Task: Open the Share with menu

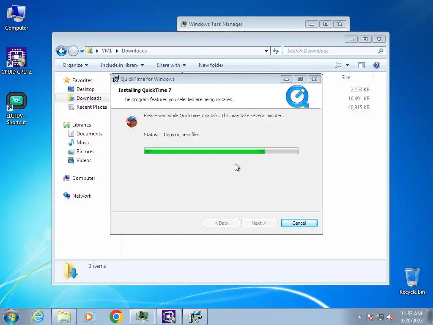Action: click(171, 65)
